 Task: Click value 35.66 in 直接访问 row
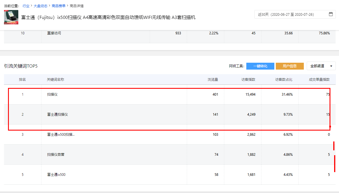[288, 33]
